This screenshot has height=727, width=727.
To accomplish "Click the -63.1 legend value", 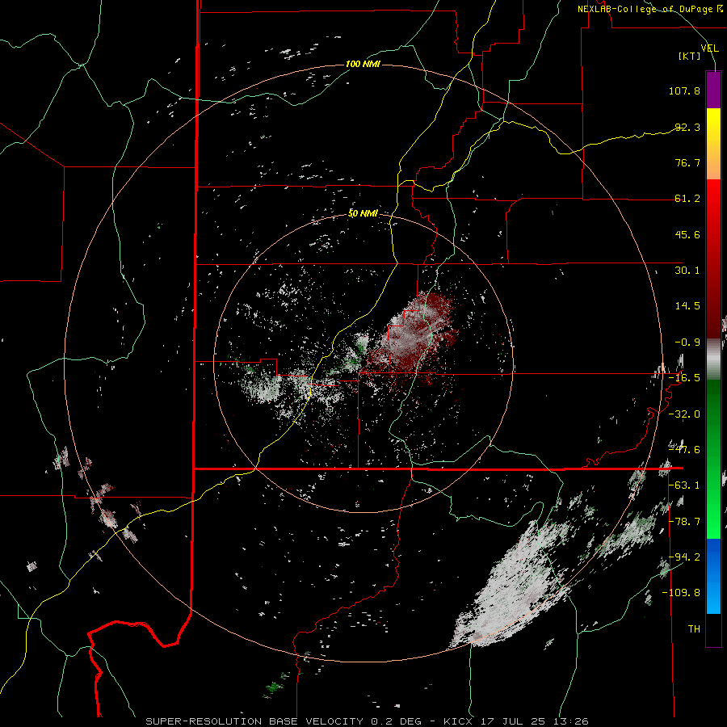I will tap(684, 485).
